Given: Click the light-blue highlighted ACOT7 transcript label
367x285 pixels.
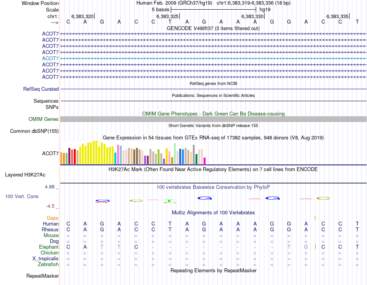Looking at the screenshot, I should [50, 58].
